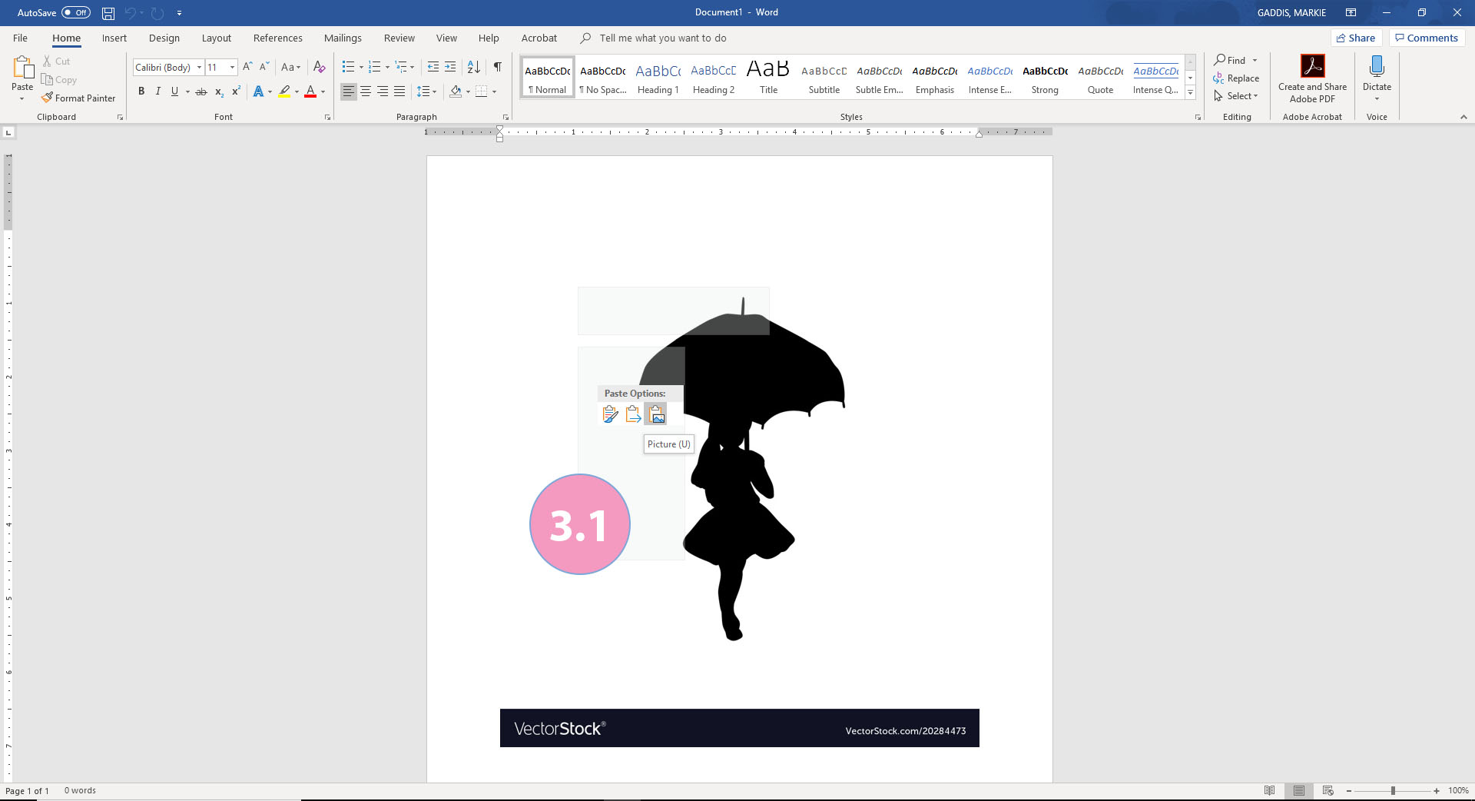
Task: Click the Save icon in title bar
Action: [x=108, y=13]
